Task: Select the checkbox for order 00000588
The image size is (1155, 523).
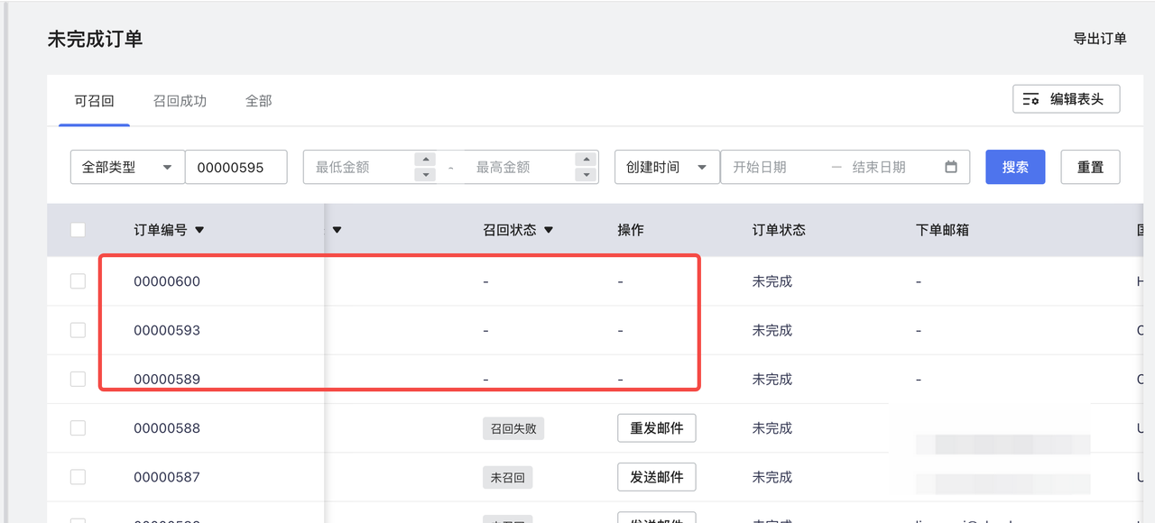Action: (78, 427)
